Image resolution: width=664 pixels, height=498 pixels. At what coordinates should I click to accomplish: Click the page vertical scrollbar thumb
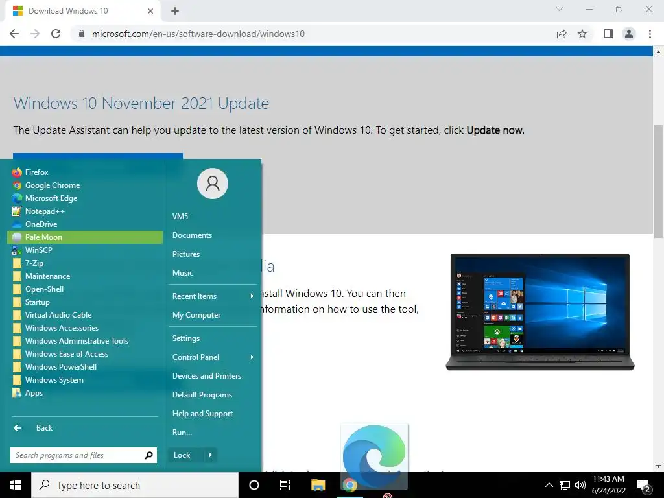coord(658,182)
